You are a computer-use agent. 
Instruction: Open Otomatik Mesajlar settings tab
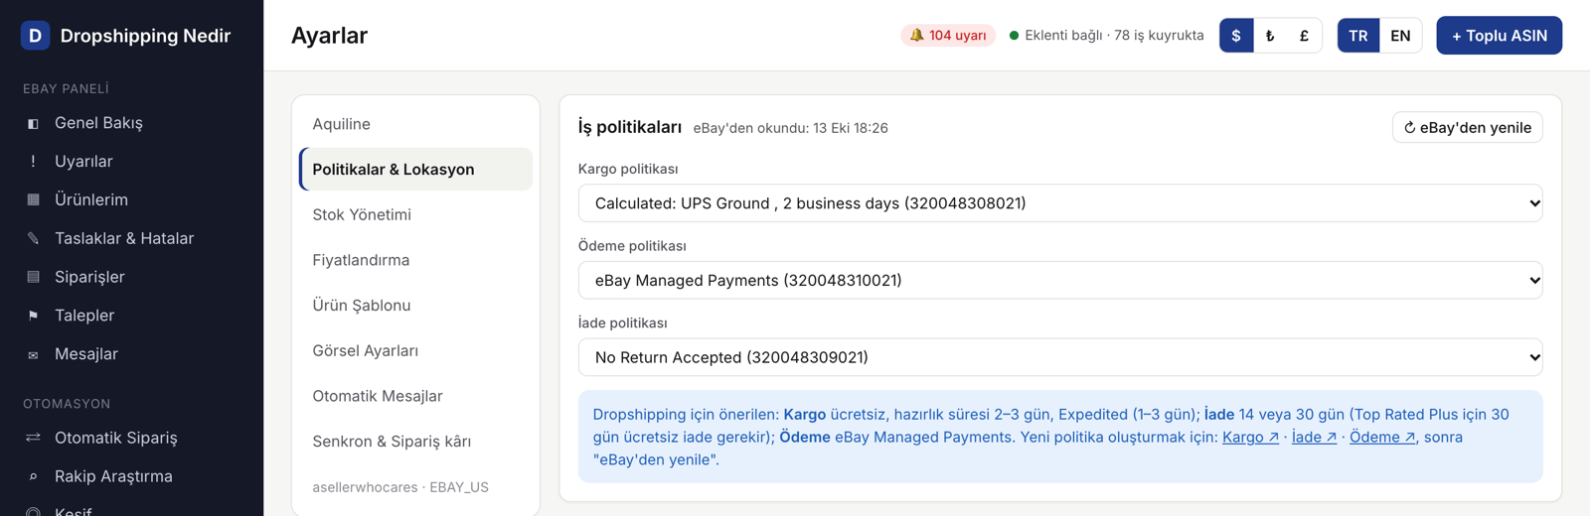tap(415, 397)
